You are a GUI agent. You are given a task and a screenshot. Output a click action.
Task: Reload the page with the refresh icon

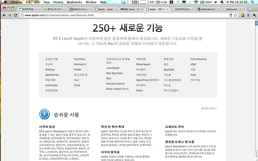[16, 15]
